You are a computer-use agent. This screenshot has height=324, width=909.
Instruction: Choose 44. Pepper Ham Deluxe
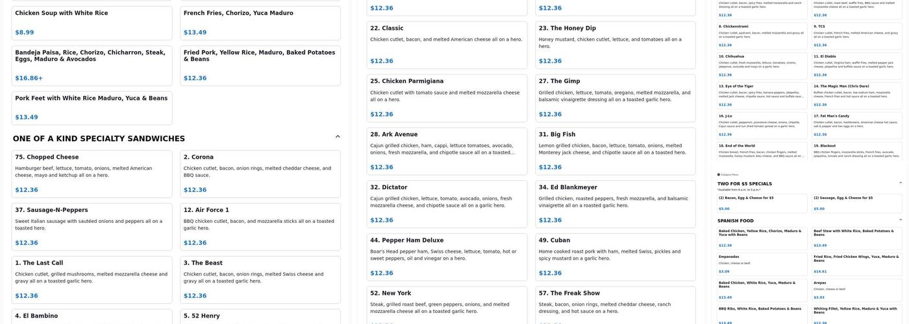447,257
